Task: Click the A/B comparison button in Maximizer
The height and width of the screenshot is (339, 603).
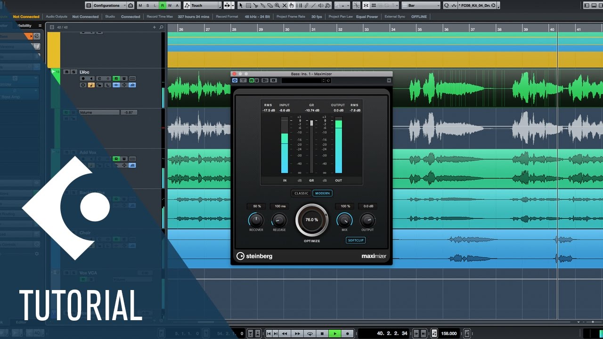Action: [265, 80]
